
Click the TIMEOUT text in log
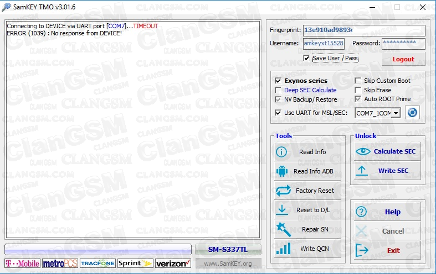(146, 26)
